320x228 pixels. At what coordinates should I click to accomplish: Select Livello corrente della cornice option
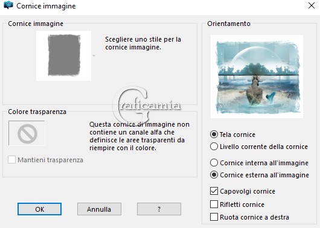tap(214, 147)
